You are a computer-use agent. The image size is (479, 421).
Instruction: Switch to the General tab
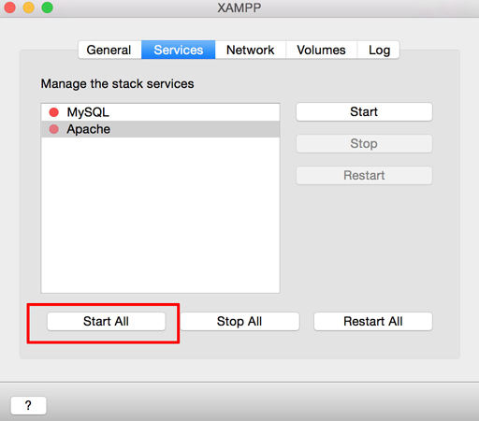[109, 50]
